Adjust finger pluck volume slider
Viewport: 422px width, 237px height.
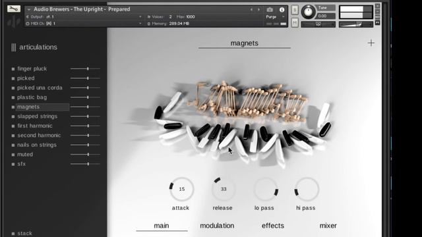(85, 68)
